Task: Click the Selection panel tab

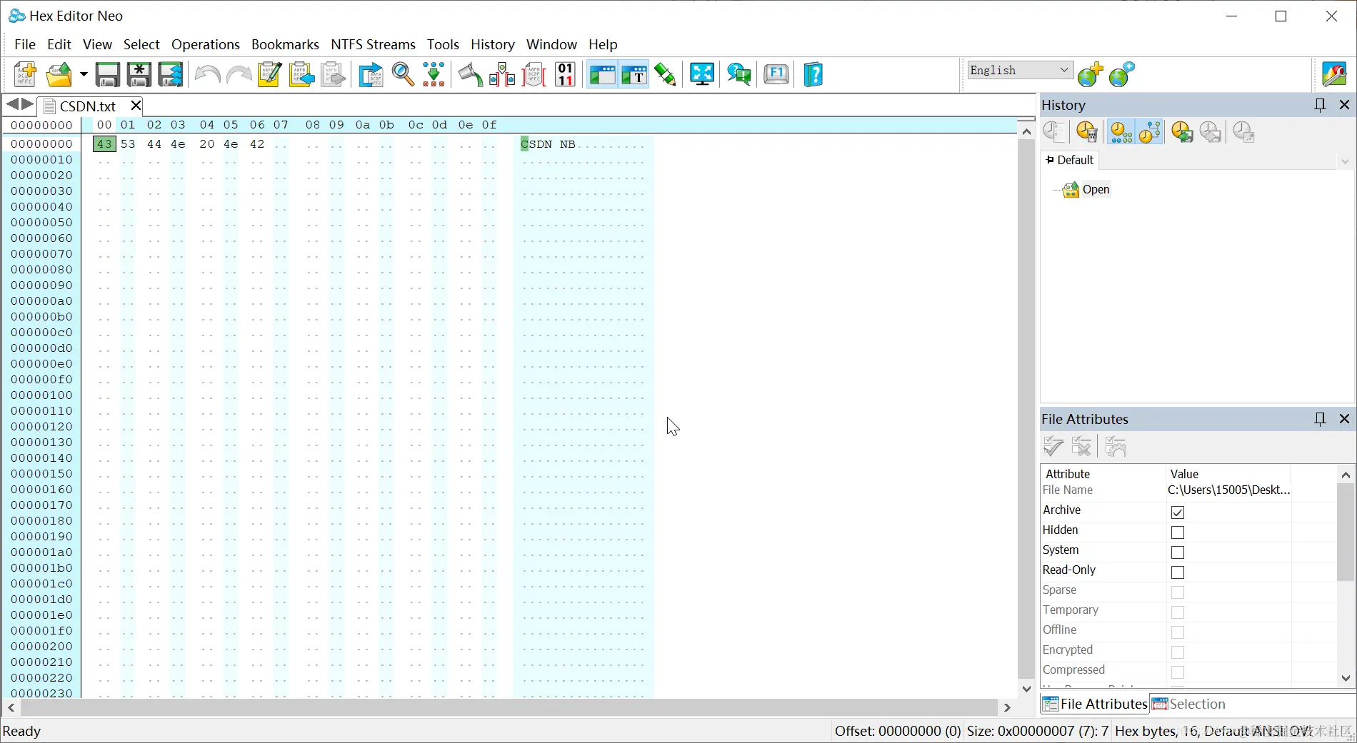Action: pos(1189,704)
